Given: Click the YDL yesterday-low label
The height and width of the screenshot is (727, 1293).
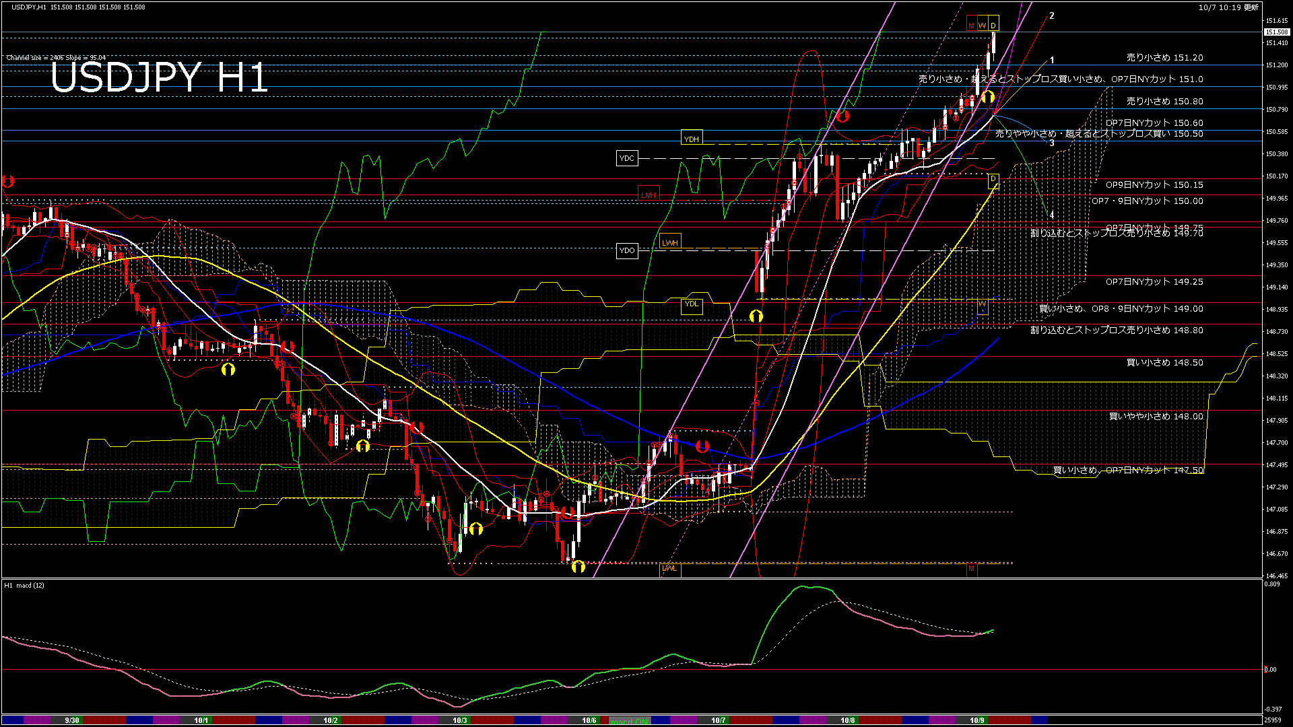Looking at the screenshot, I should (x=692, y=304).
